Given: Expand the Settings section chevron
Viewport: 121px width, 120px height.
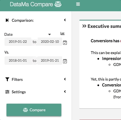Looking at the screenshot, I should [65, 92].
